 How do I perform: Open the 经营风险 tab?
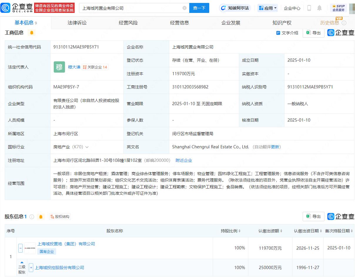pyautogui.click(x=128, y=23)
